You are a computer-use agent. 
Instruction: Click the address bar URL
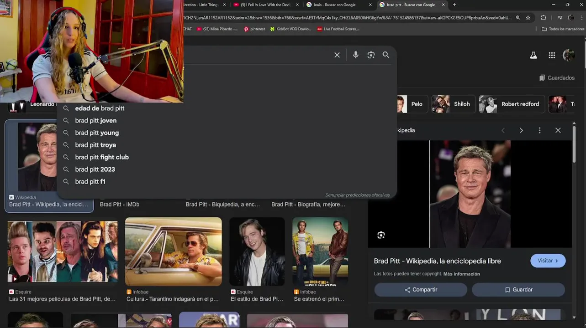[x=347, y=18]
